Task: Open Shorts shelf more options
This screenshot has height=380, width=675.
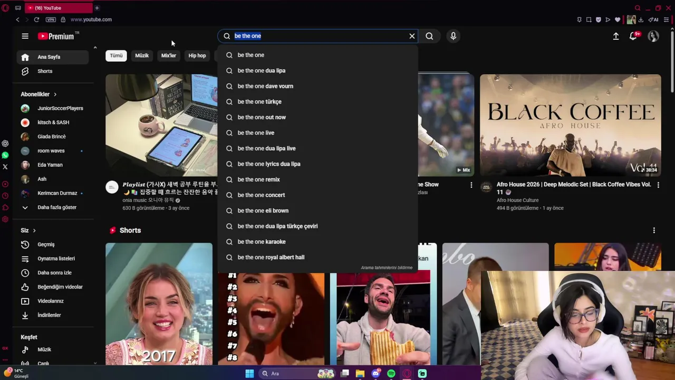Action: (654, 231)
